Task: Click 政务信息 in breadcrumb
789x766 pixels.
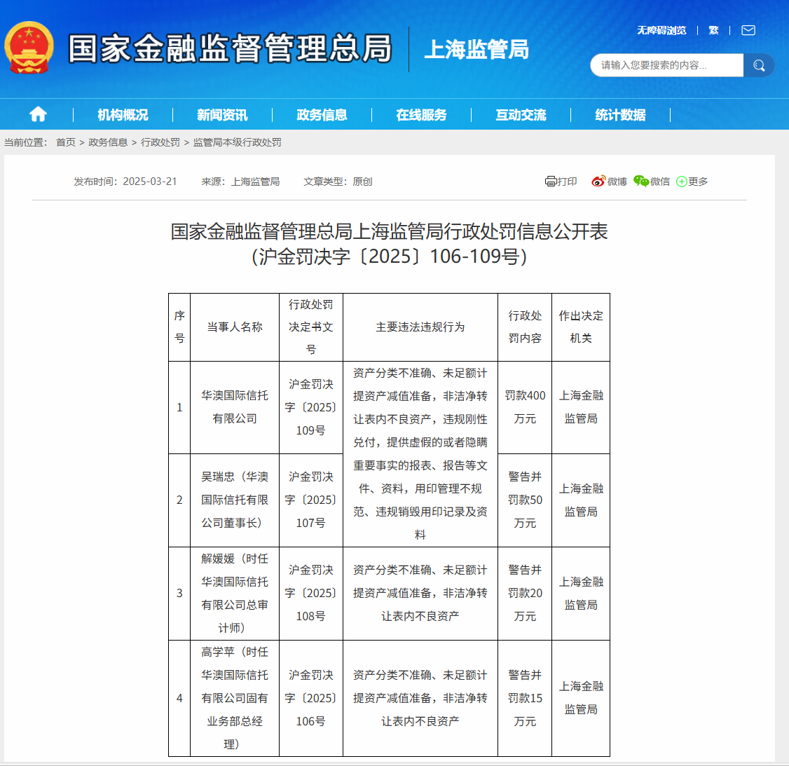Action: click(108, 142)
